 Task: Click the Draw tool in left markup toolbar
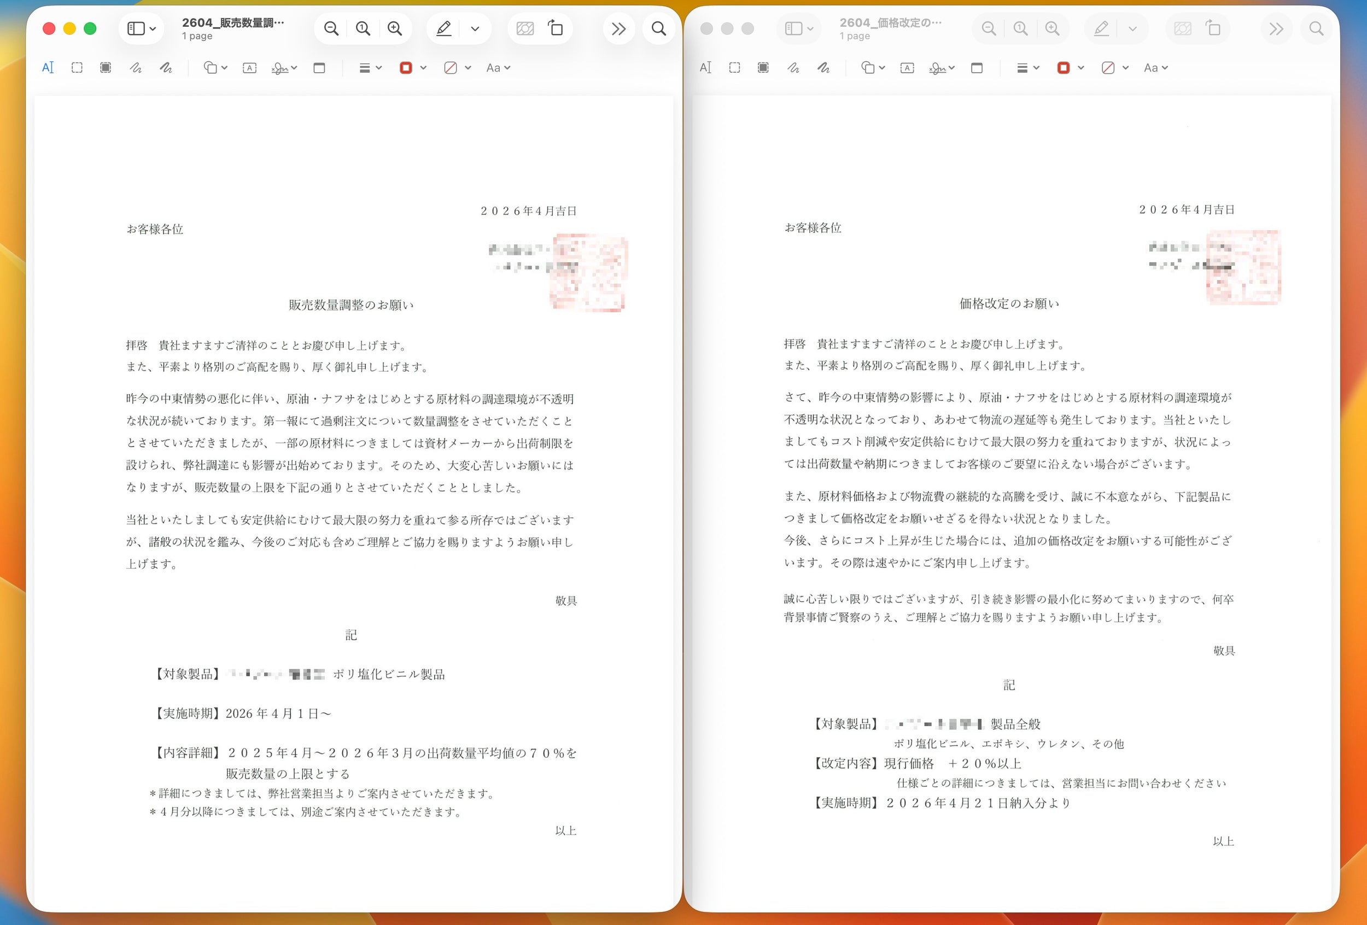(166, 68)
